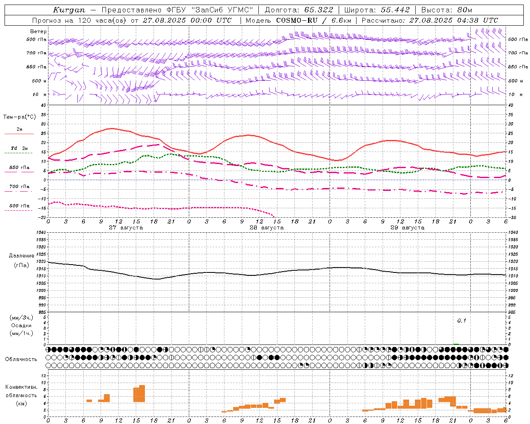The width and height of the screenshot is (530, 424).
Task: Select the (км) unit label under облачность
Action: pyautogui.click(x=22, y=403)
